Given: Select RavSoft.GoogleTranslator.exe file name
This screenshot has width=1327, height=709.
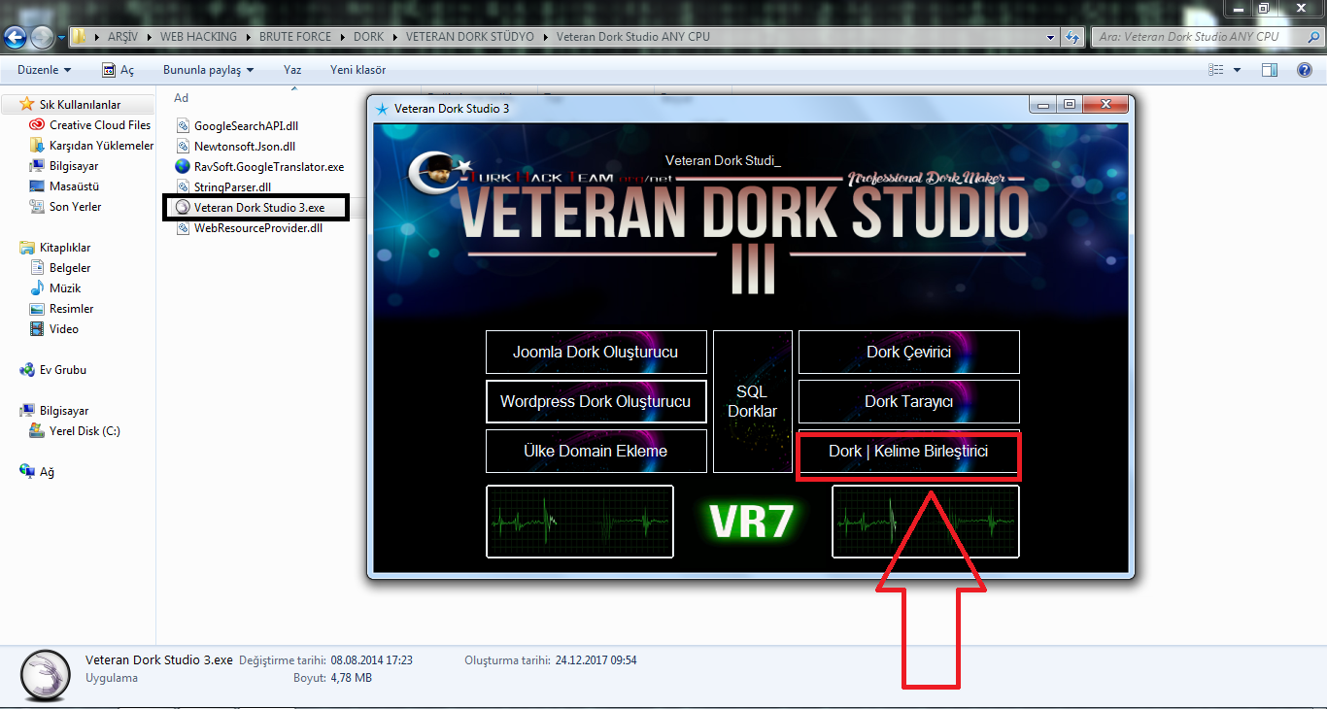Looking at the screenshot, I should (x=269, y=167).
